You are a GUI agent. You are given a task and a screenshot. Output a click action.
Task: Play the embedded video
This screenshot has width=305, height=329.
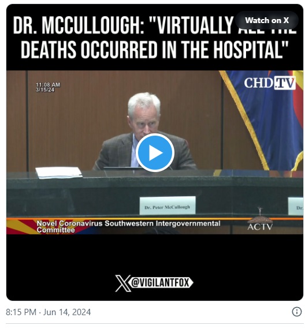click(x=155, y=152)
